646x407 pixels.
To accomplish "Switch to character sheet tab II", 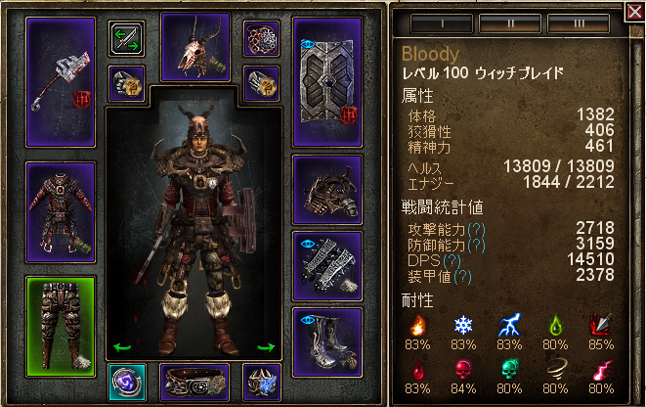I will click(510, 23).
